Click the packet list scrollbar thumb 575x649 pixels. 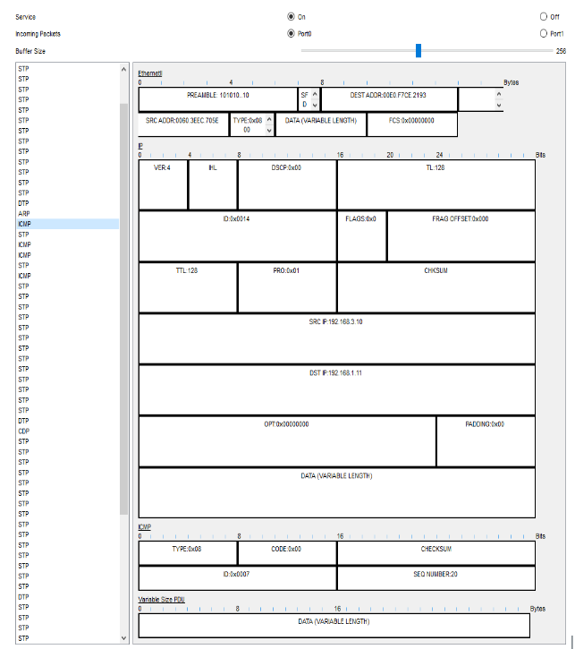tap(123, 309)
